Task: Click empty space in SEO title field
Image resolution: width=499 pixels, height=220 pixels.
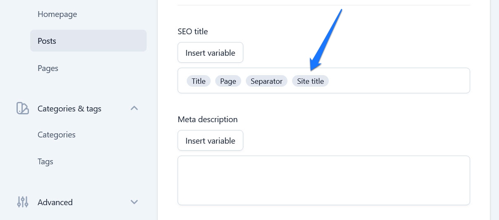Action: [x=397, y=81]
